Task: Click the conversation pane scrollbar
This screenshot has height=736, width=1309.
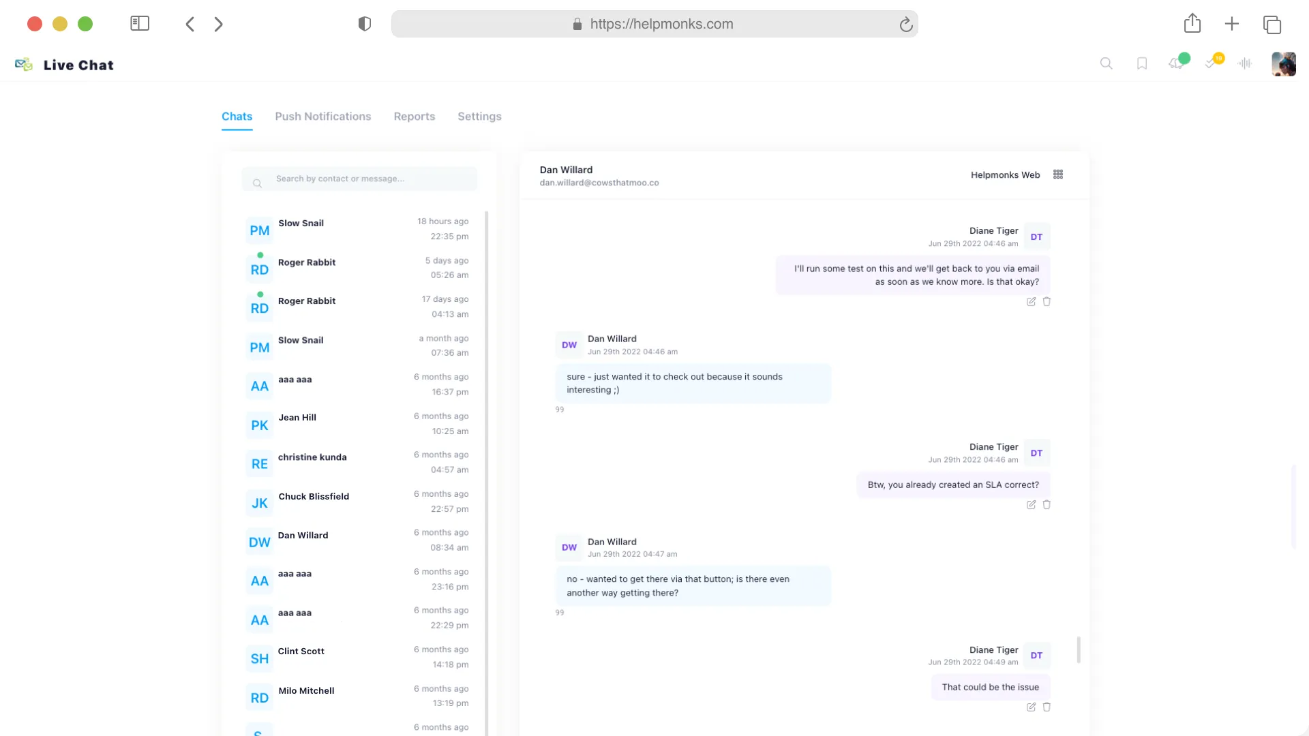Action: click(x=1079, y=649)
